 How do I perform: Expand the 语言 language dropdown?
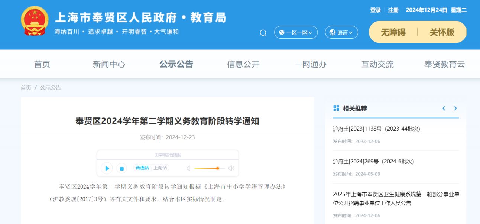coord(341,32)
